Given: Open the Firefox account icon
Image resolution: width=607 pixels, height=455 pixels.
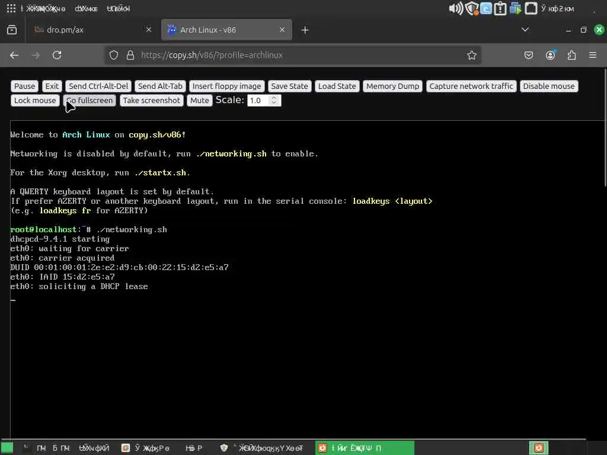Looking at the screenshot, I should (551, 55).
